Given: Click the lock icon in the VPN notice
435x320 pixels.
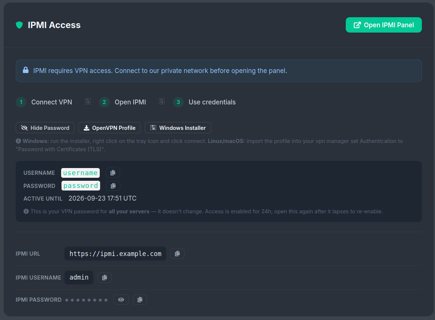Looking at the screenshot, I should [25, 70].
